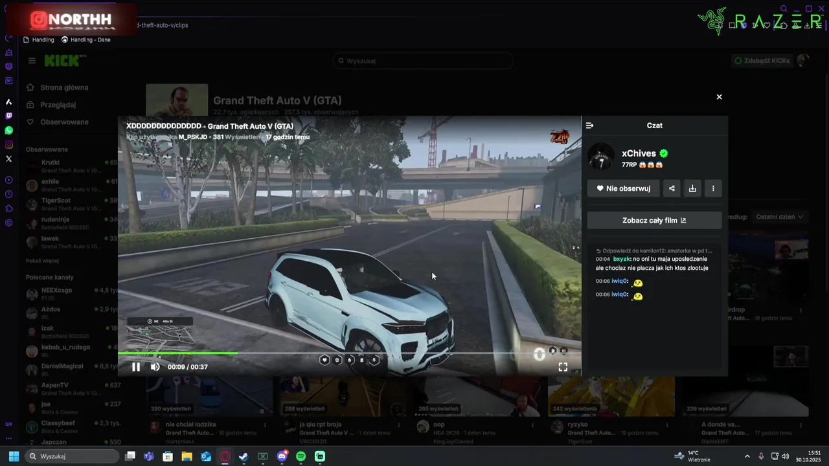This screenshot has height=466, width=829.
Task: Open the kebab_u_rudego recommended channel
Action: pos(71,351)
